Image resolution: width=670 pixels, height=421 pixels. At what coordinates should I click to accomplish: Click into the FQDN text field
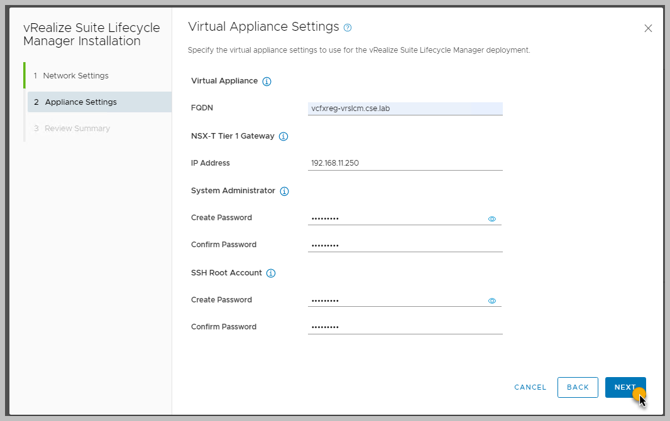[405, 109]
